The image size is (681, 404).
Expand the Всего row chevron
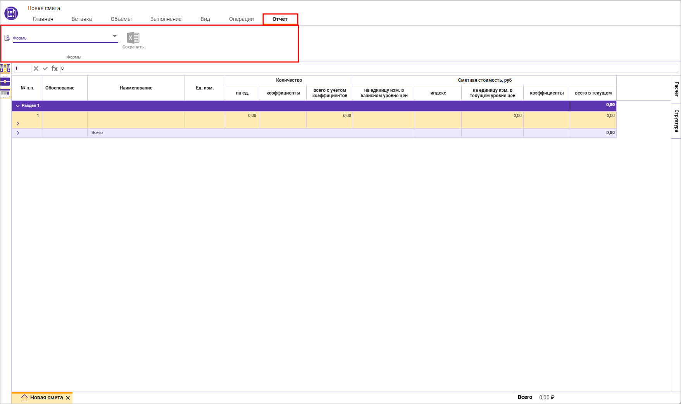[18, 133]
